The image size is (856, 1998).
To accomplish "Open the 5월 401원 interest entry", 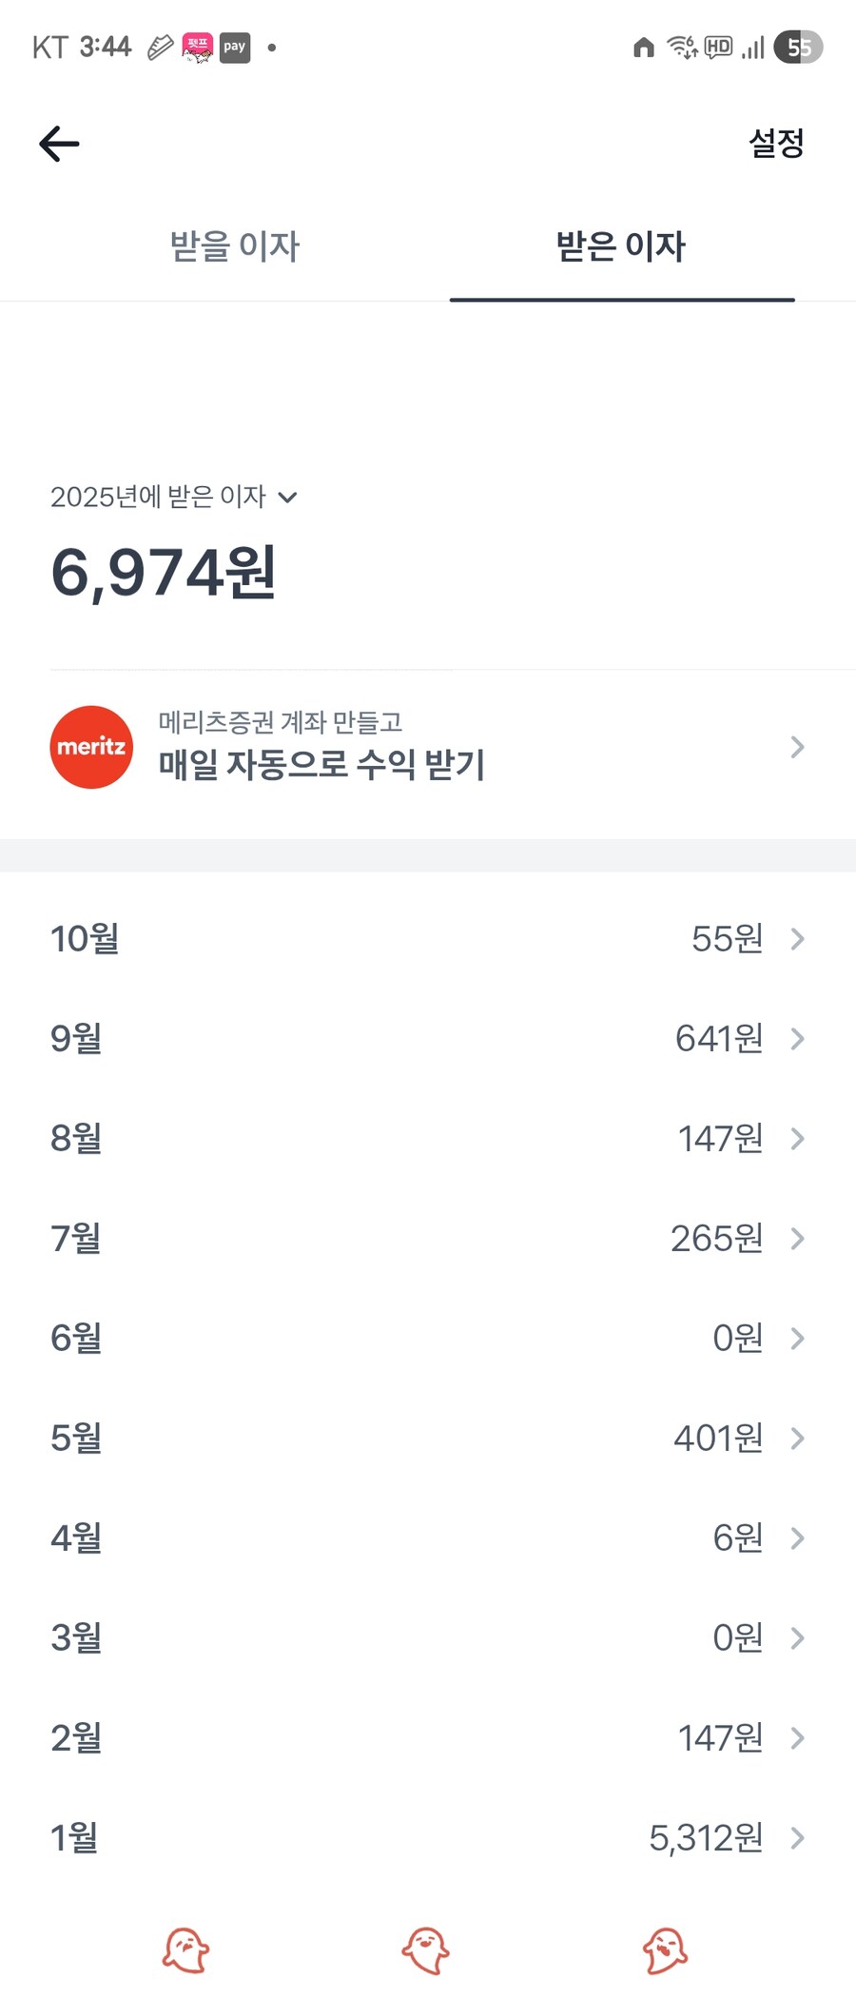I will point(428,1439).
